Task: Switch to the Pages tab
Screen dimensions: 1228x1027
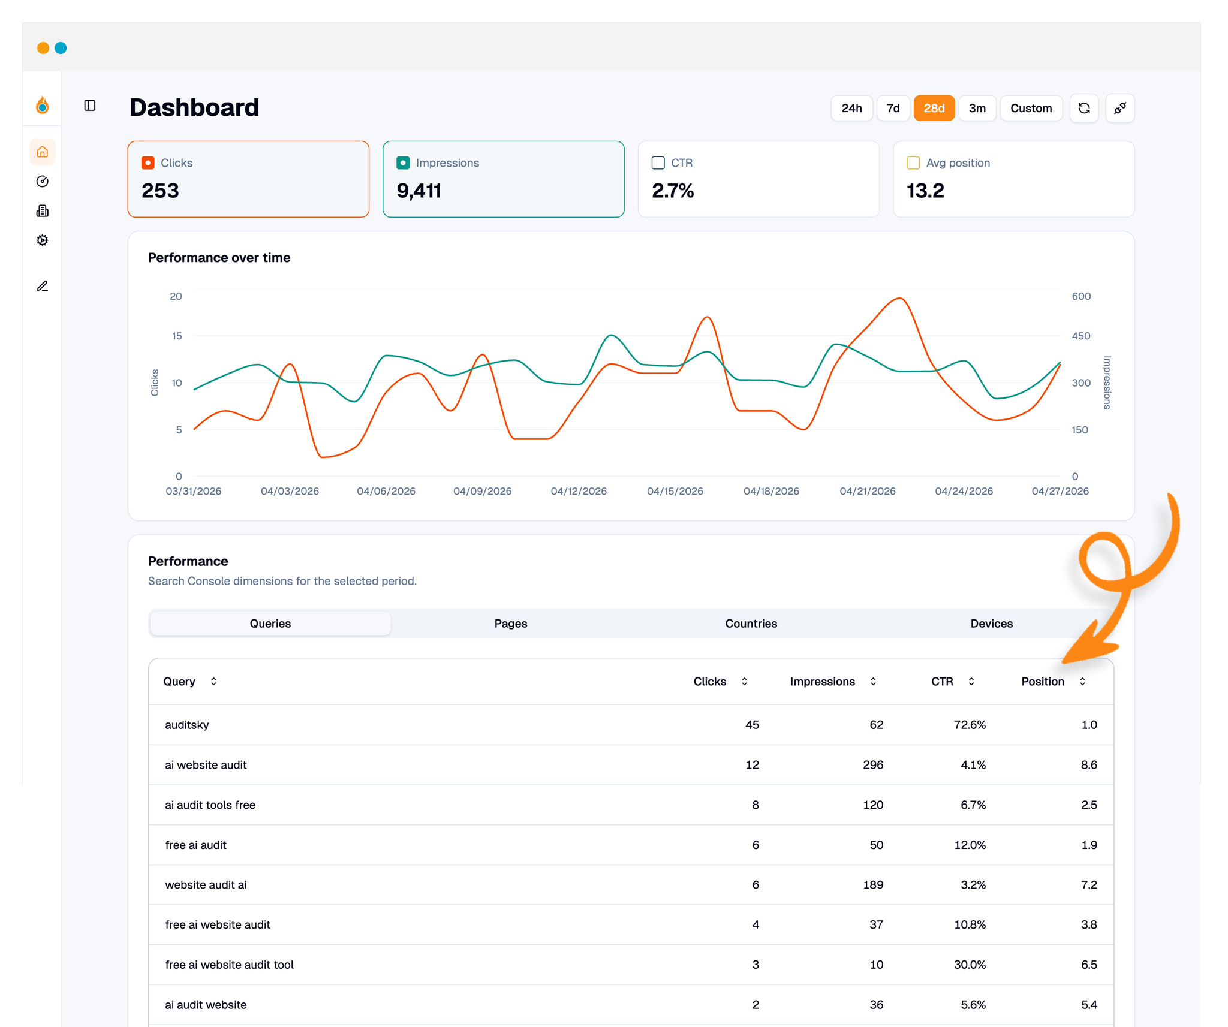Action: (x=510, y=623)
